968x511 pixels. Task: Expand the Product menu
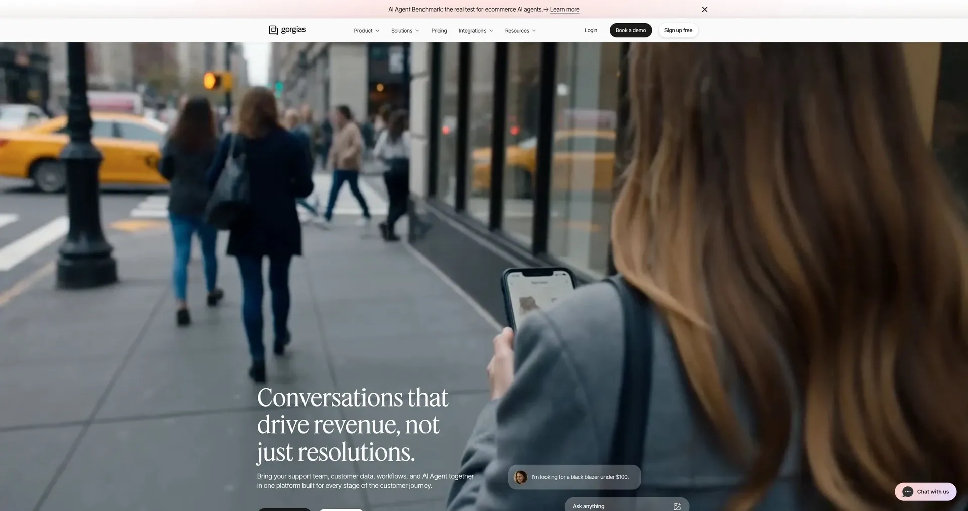click(367, 31)
